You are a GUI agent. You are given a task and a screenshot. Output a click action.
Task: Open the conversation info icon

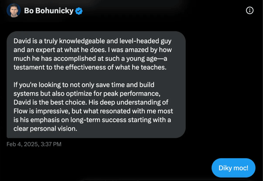[250, 11]
